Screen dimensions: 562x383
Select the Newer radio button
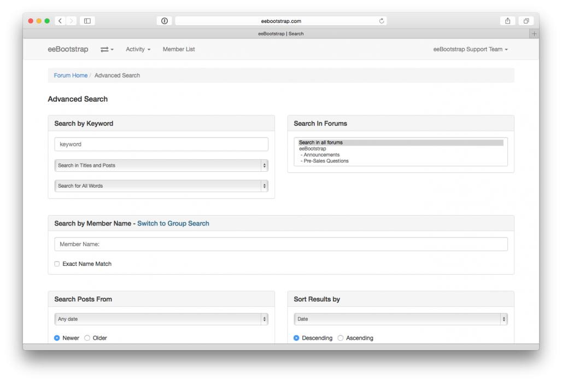[x=57, y=338]
